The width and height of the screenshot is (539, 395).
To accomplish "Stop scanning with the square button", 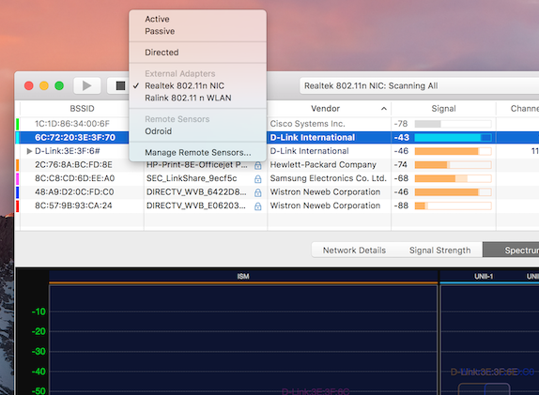I will pos(120,85).
